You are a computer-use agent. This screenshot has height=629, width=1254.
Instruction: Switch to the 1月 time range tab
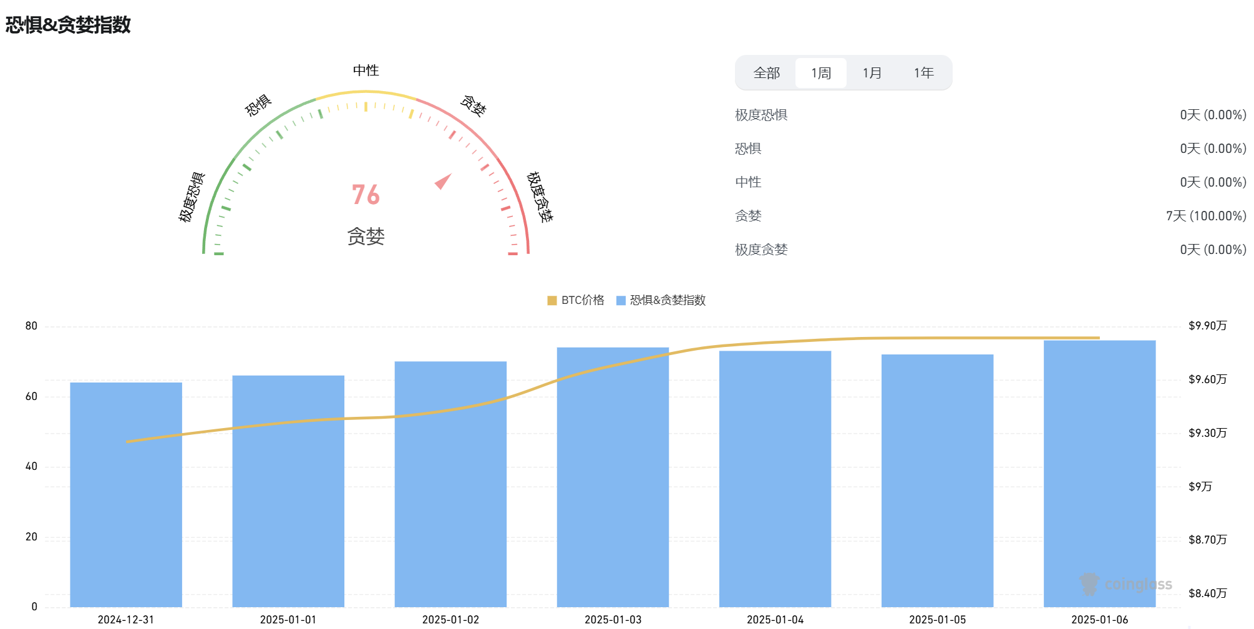(872, 73)
